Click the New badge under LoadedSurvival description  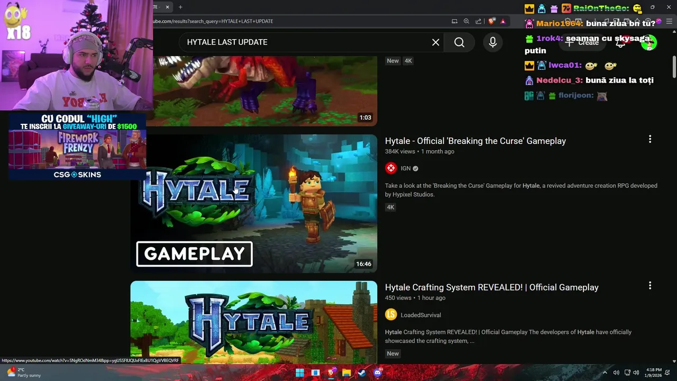[x=392, y=353]
